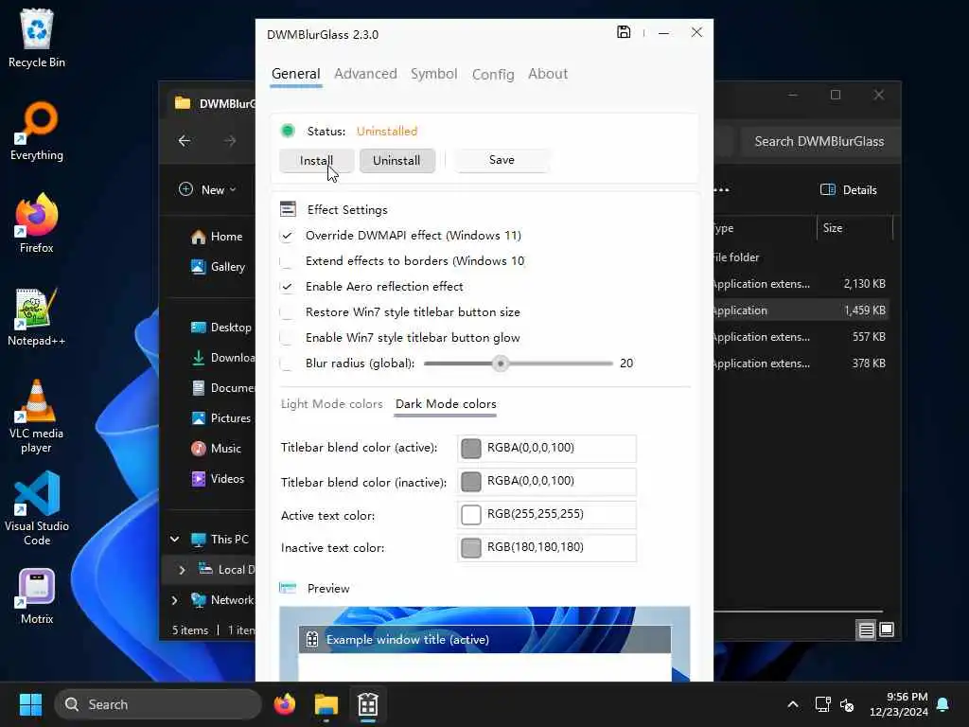Click the Forward arrow in File Explorer

[x=230, y=141]
